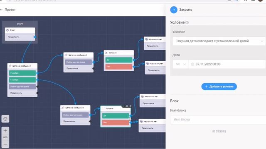Duplicate the selected Условие block via copy icon
This screenshot has width=266, height=149.
127,106
